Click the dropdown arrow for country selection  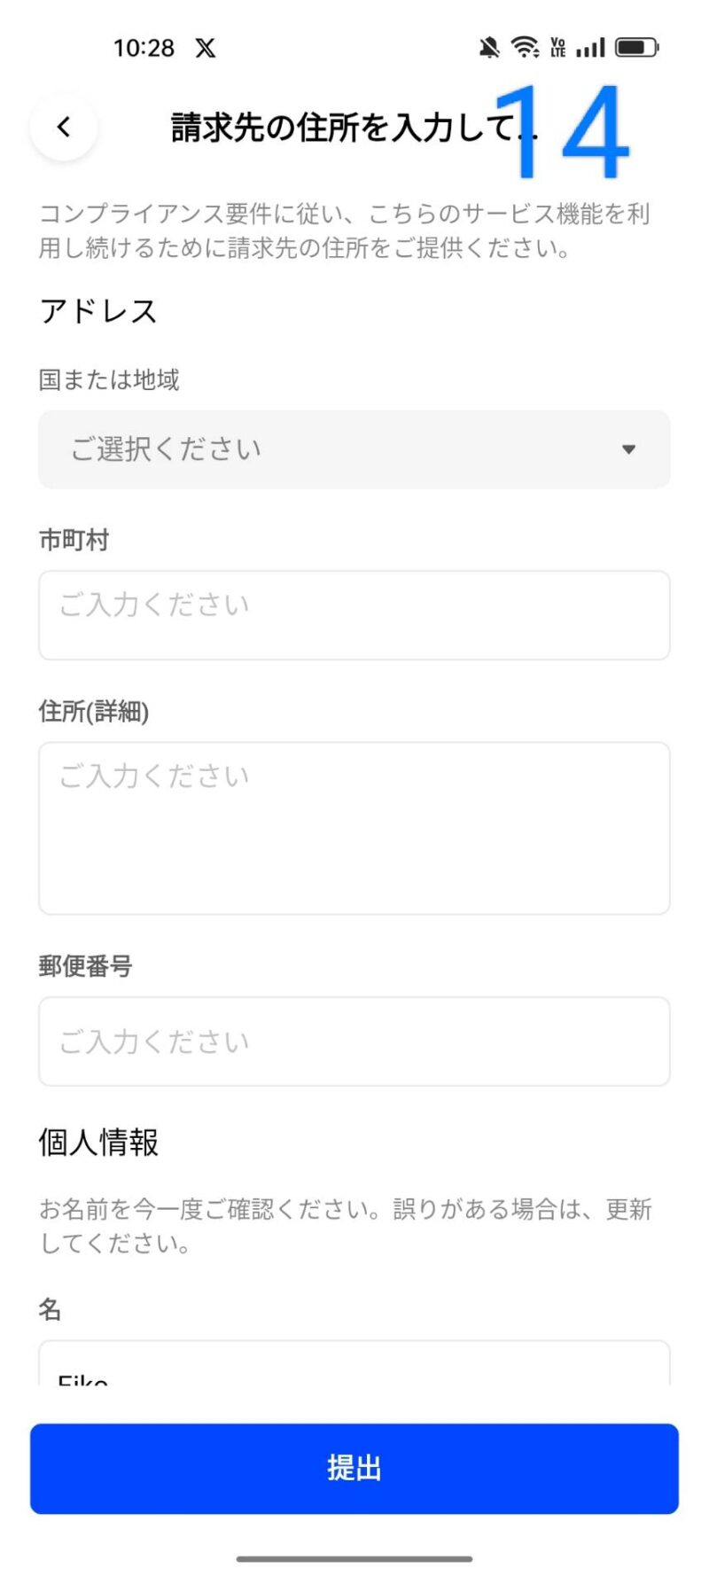tap(628, 449)
